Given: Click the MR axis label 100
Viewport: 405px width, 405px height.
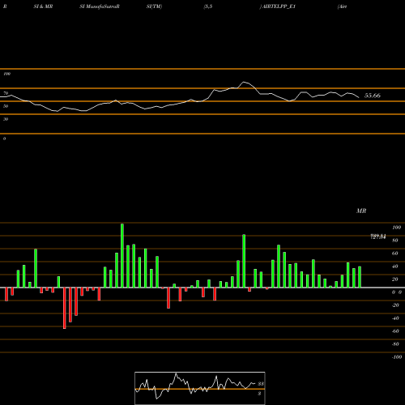Looking at the screenshot, I should tap(396, 228).
